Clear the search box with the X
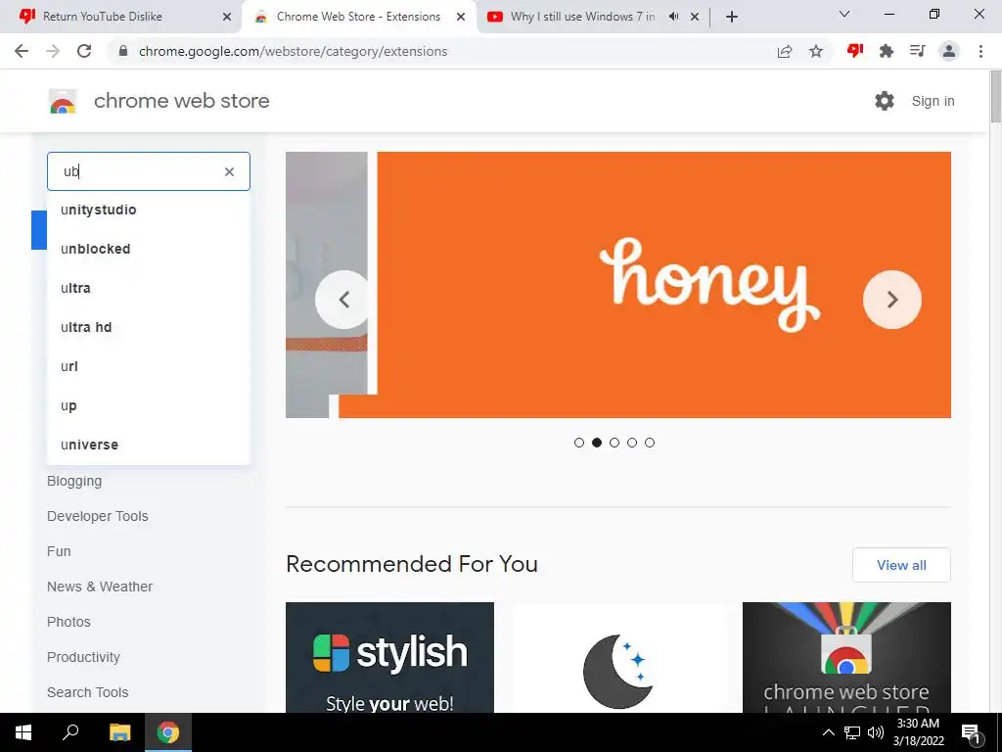The height and width of the screenshot is (752, 1002). pos(229,171)
